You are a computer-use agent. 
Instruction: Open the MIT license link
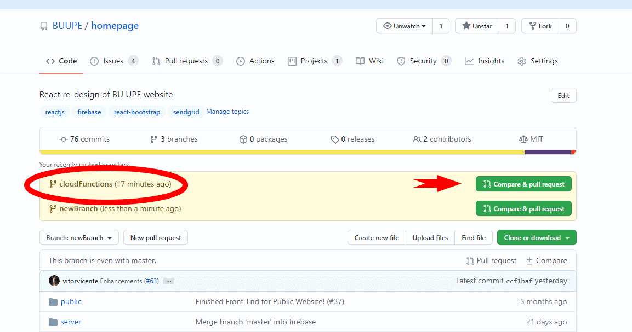click(x=531, y=139)
